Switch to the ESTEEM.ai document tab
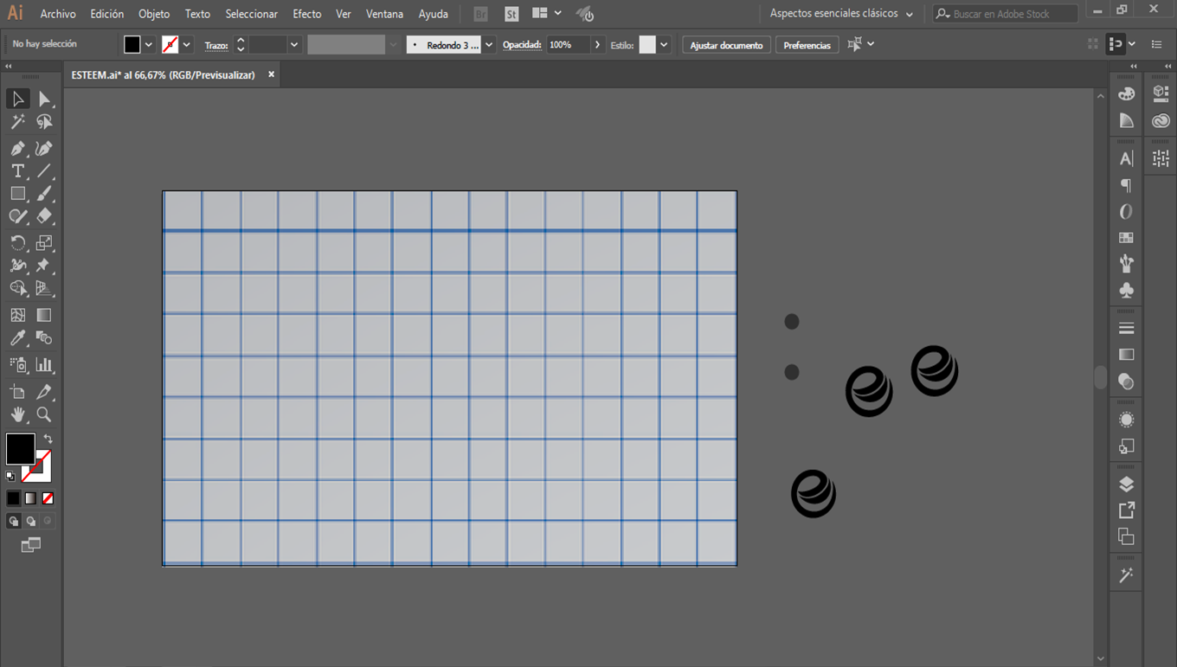The height and width of the screenshot is (667, 1177). pos(163,75)
